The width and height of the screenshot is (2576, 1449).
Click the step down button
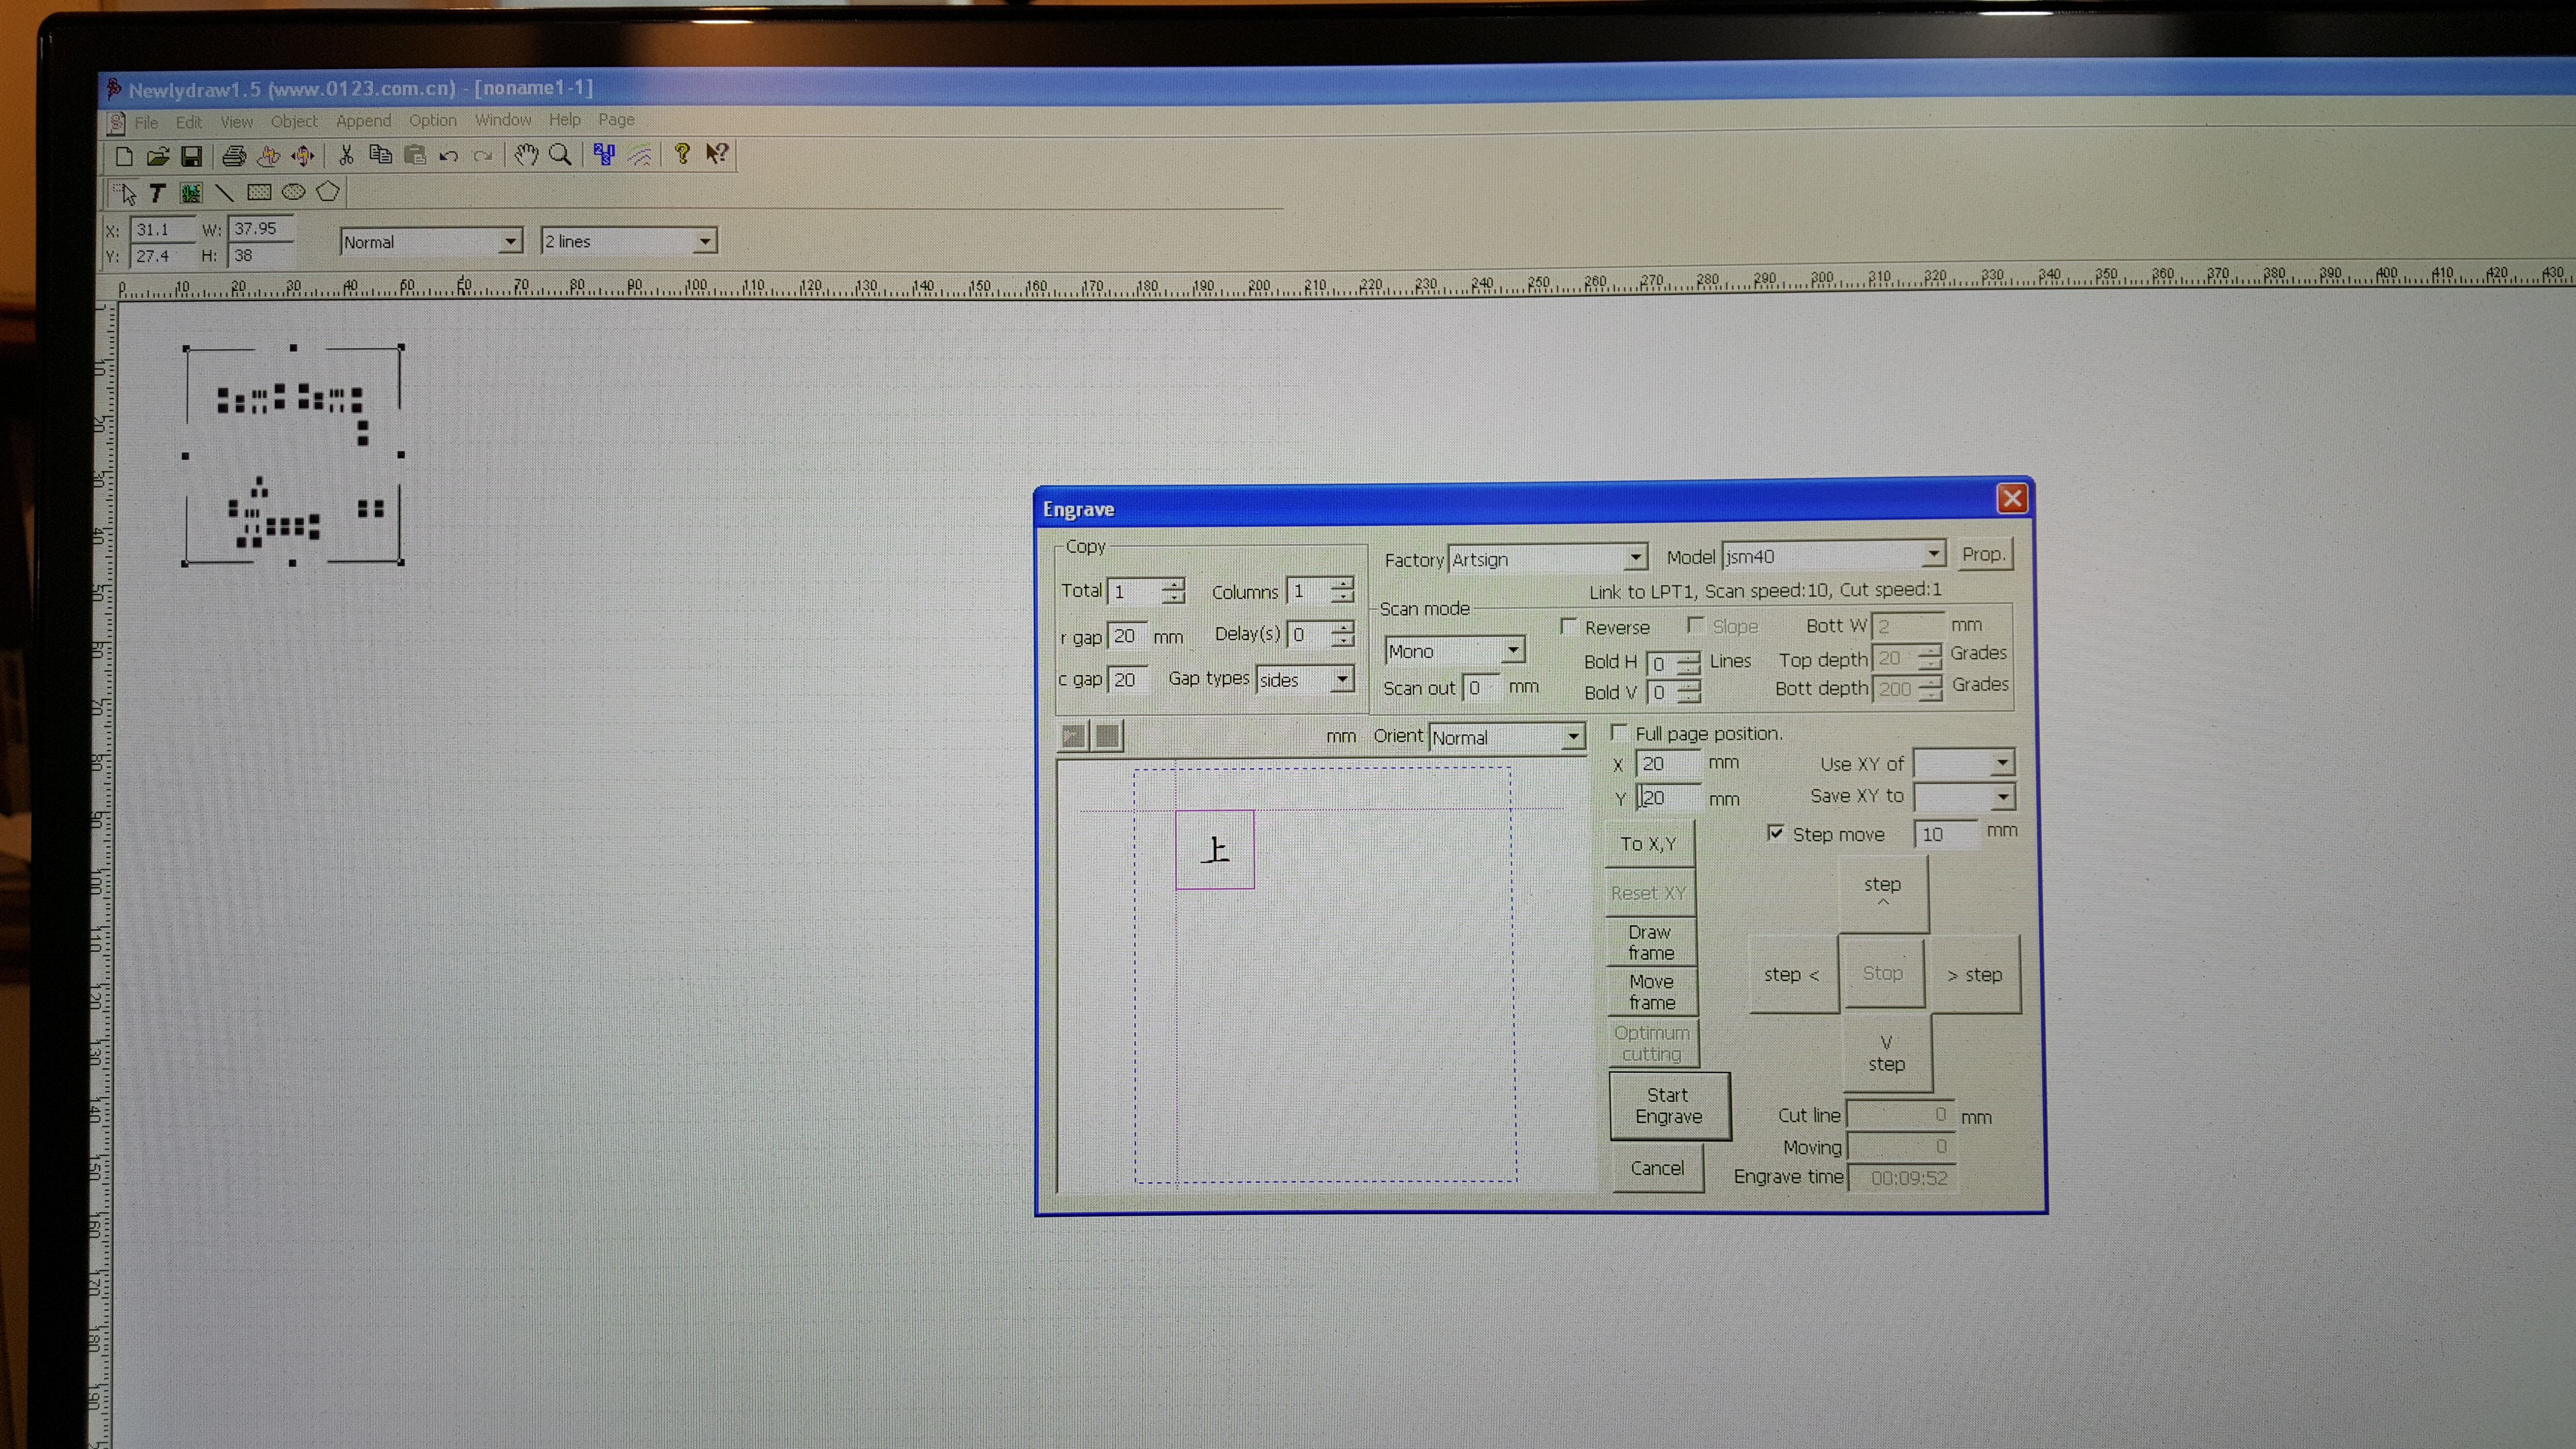coord(1886,1054)
